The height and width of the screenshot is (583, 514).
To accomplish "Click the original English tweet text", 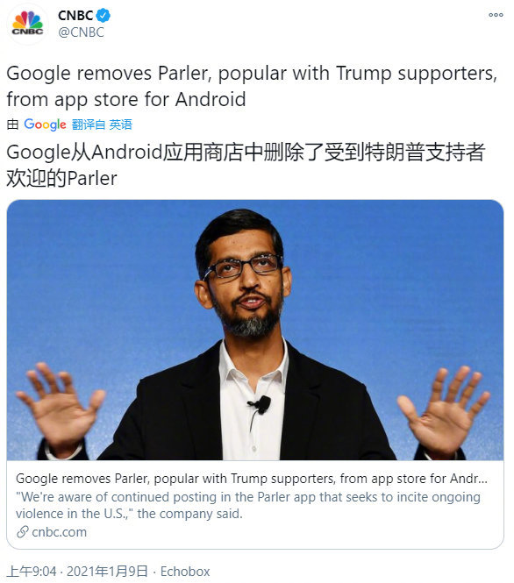I will [x=252, y=86].
